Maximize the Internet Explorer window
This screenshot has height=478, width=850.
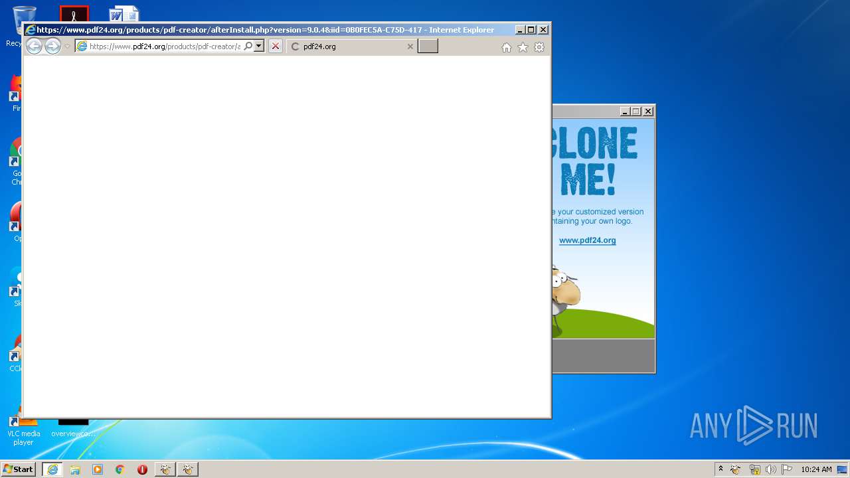[x=531, y=30]
